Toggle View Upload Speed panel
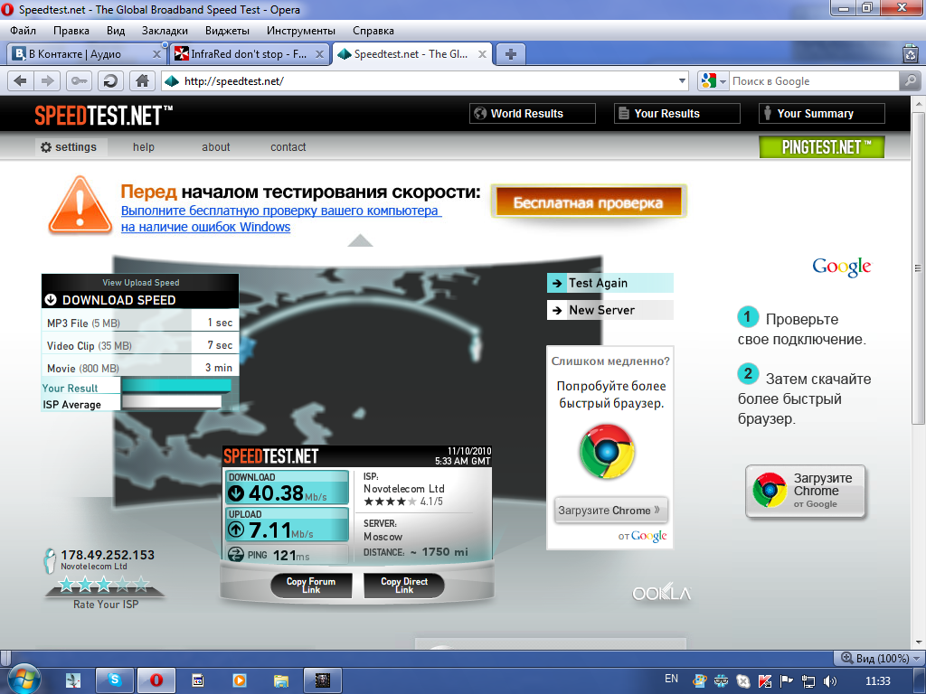The width and height of the screenshot is (926, 694). point(140,283)
